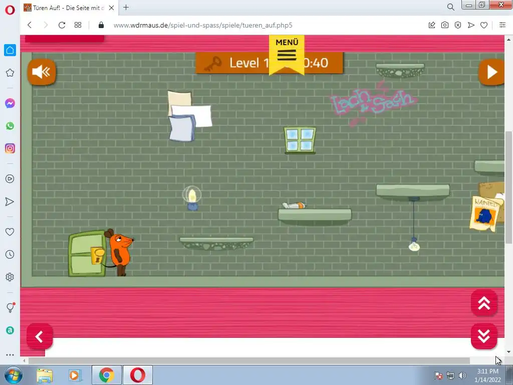Open Speed Dial start page grid icon
This screenshot has height=385, width=513.
pos(78,25)
